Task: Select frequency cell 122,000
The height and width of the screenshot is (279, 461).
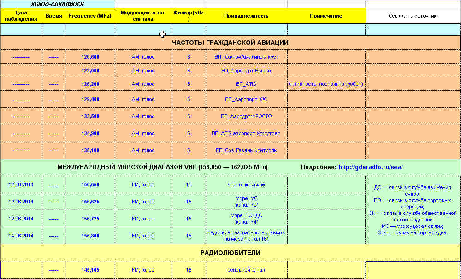Action: pos(90,71)
